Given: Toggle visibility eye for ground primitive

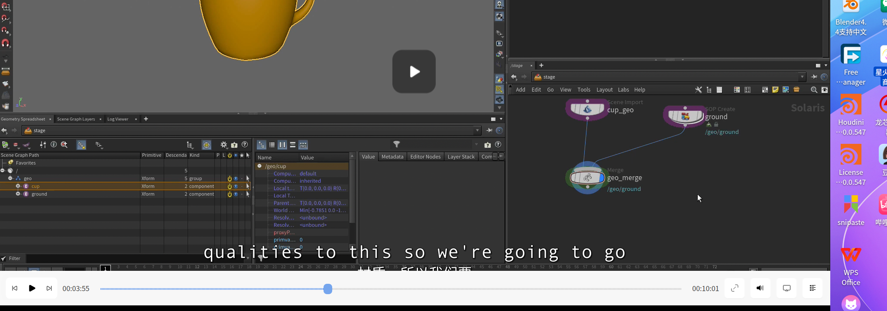Looking at the screenshot, I should (236, 194).
